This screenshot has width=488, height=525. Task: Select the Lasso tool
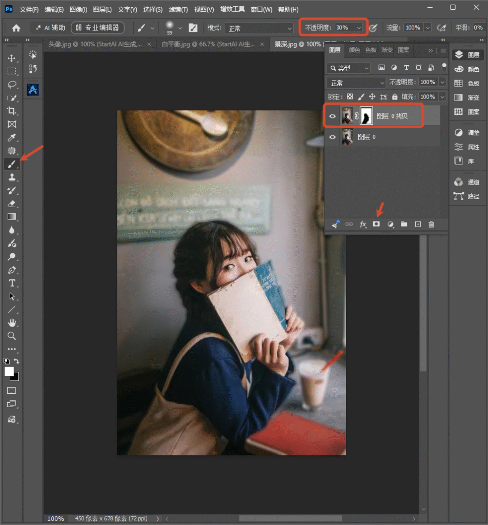(x=12, y=85)
